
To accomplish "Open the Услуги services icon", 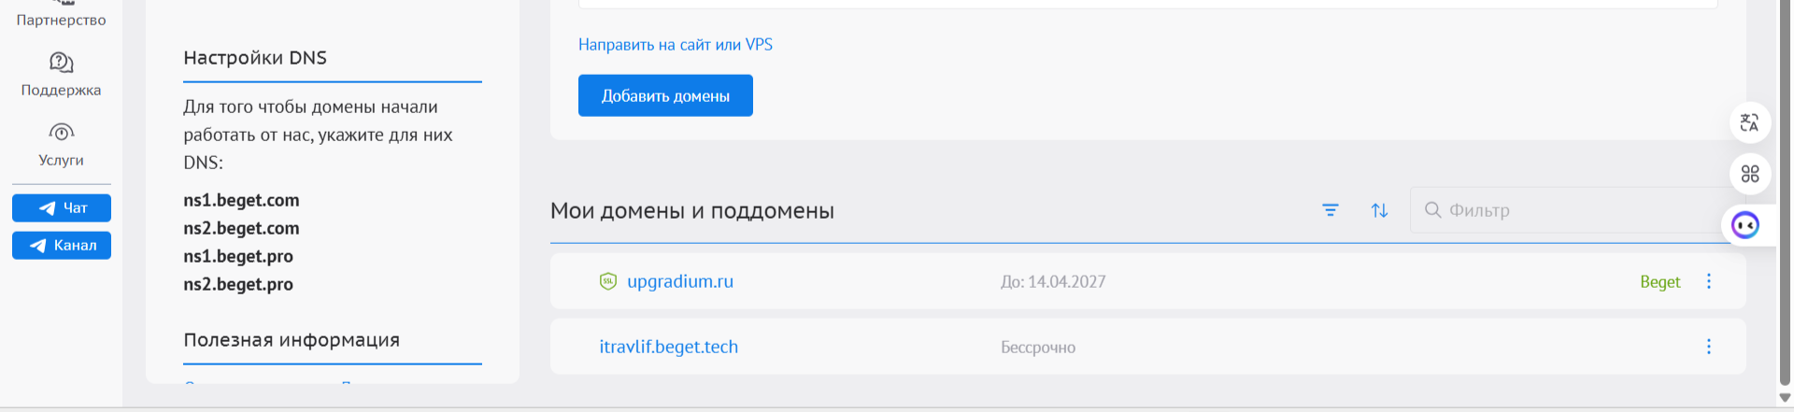I will click(x=61, y=132).
